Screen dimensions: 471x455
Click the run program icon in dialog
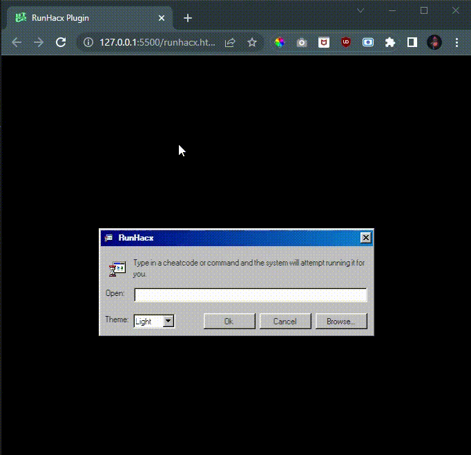(117, 269)
